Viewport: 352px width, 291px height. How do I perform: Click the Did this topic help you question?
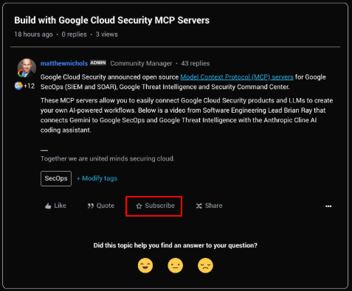pos(176,245)
